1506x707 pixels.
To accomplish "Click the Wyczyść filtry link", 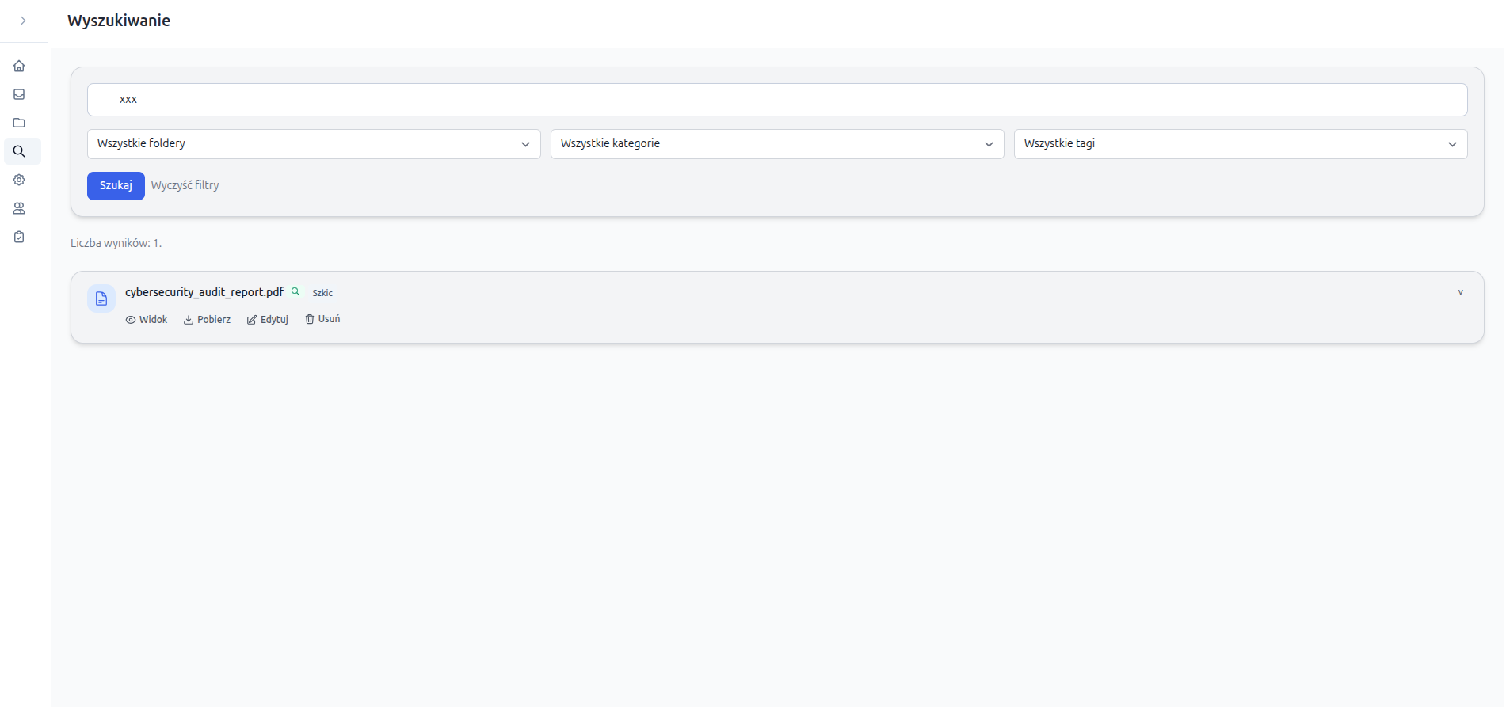I will pyautogui.click(x=185, y=185).
